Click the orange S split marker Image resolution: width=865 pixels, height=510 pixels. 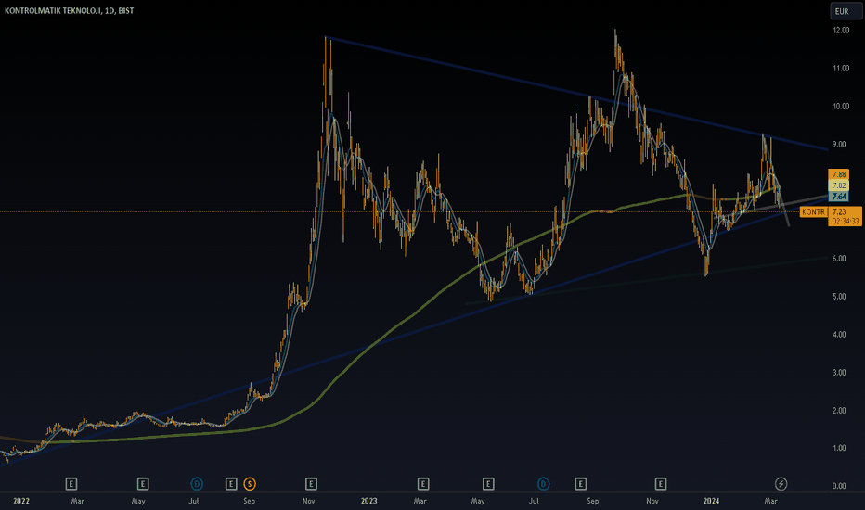(x=250, y=484)
